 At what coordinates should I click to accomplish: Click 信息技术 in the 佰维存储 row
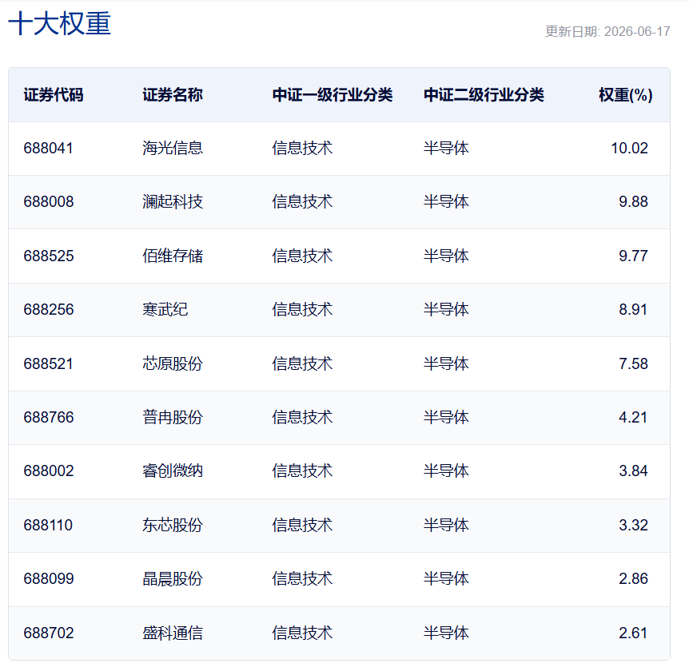(x=302, y=256)
